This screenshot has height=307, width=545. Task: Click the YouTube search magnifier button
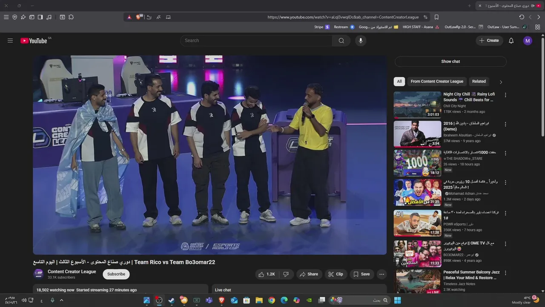tap(341, 41)
